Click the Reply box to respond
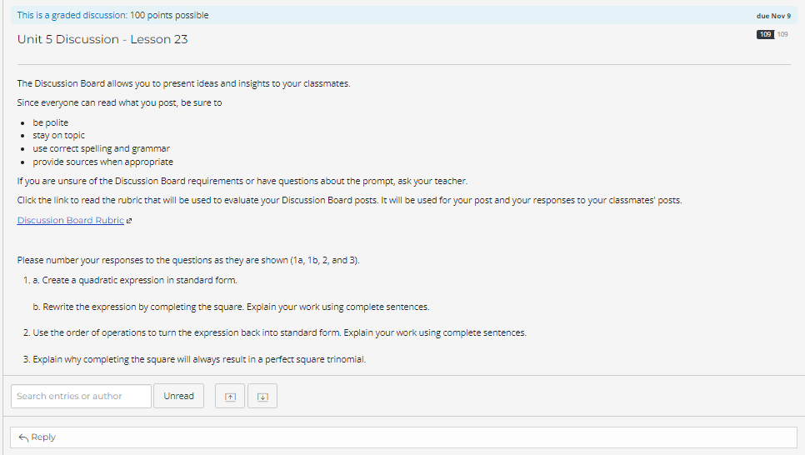This screenshot has width=805, height=455. (403, 437)
